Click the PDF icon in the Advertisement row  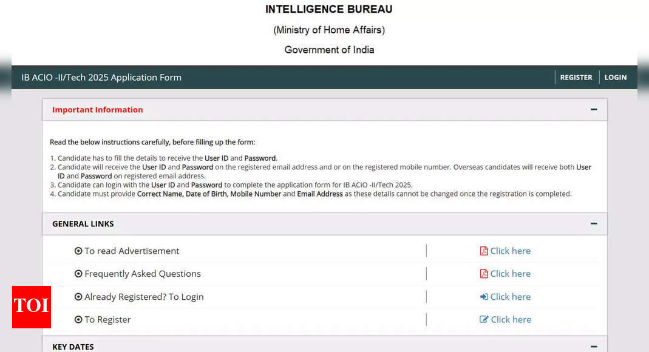[x=484, y=251]
